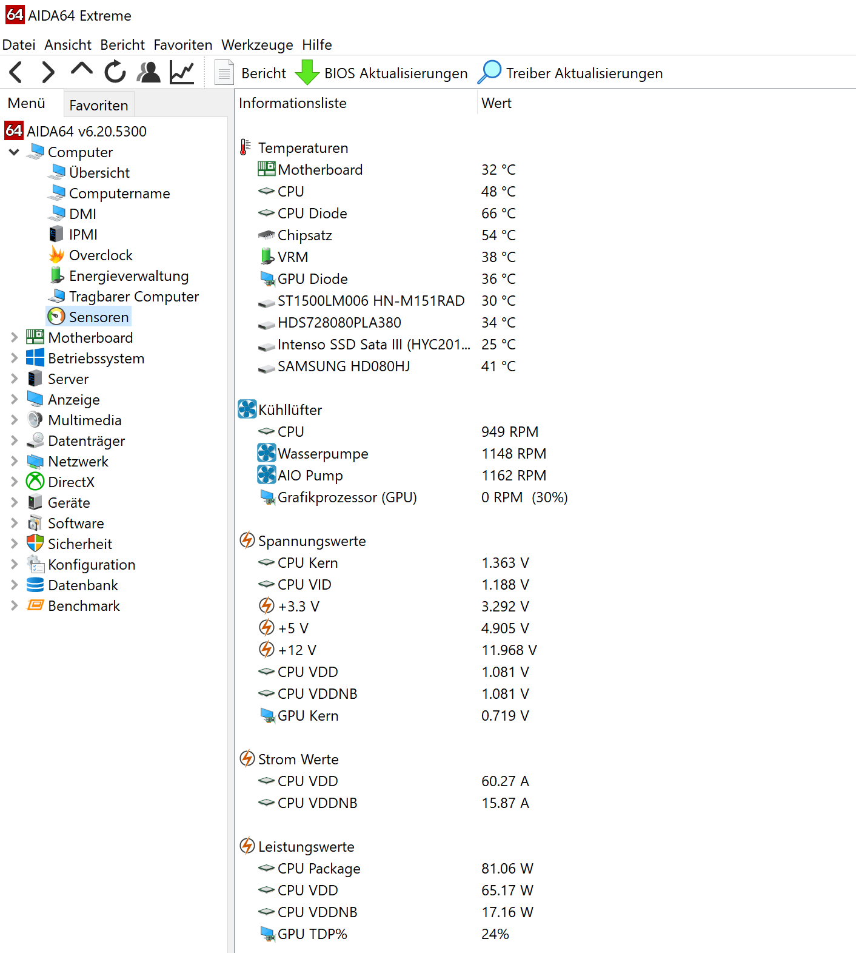Click the Energieverwaltung battery icon

click(x=56, y=275)
